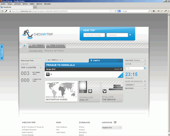Click the iPhone download link
170x136 pixels.
coord(82,127)
